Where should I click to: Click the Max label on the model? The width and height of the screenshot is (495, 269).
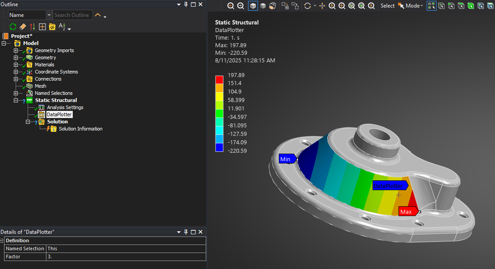click(x=407, y=212)
